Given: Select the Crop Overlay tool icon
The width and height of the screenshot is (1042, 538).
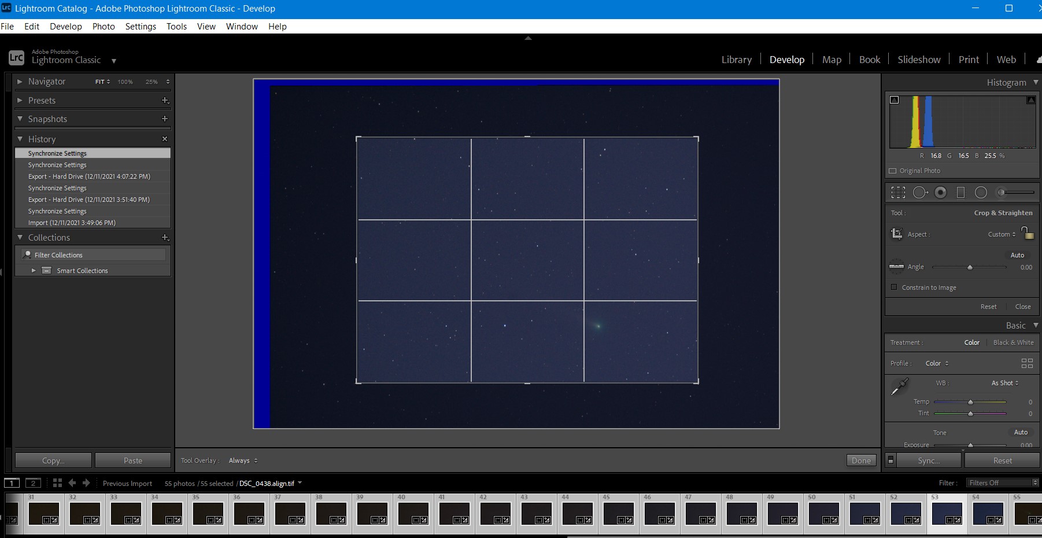Looking at the screenshot, I should click(898, 193).
